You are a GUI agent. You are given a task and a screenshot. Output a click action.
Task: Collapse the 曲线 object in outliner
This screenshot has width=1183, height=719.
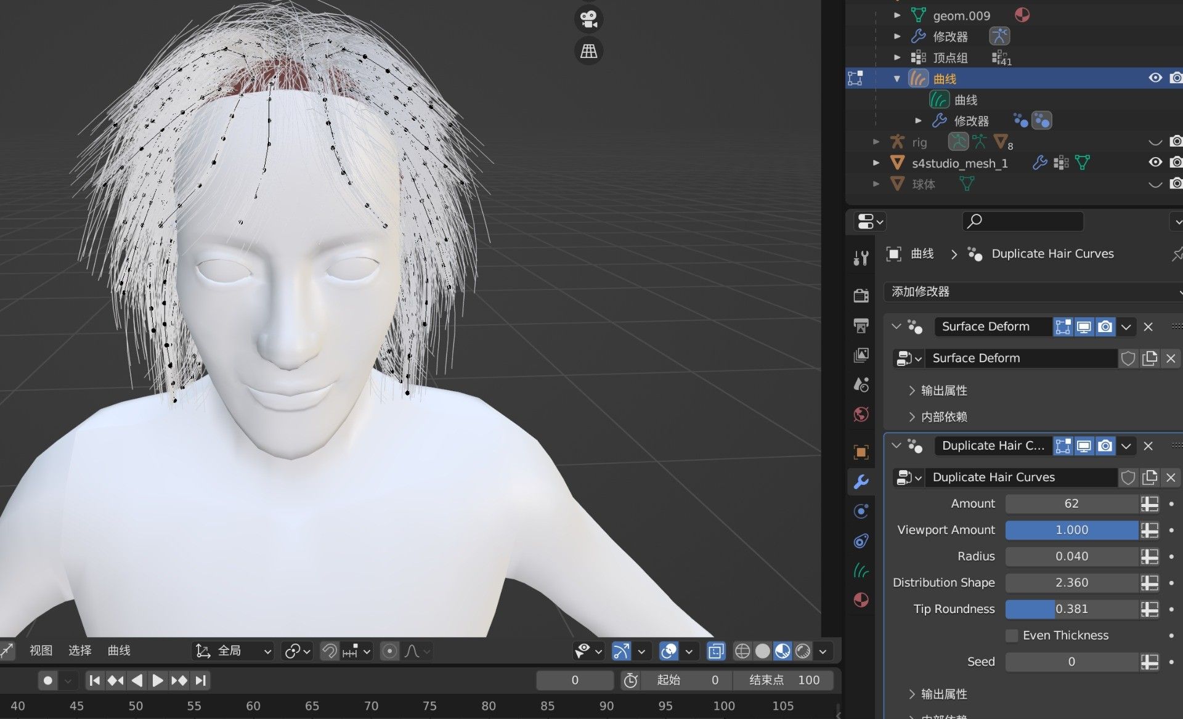click(897, 78)
